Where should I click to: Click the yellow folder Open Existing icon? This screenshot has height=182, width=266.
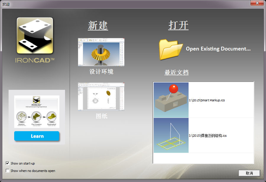(x=171, y=49)
